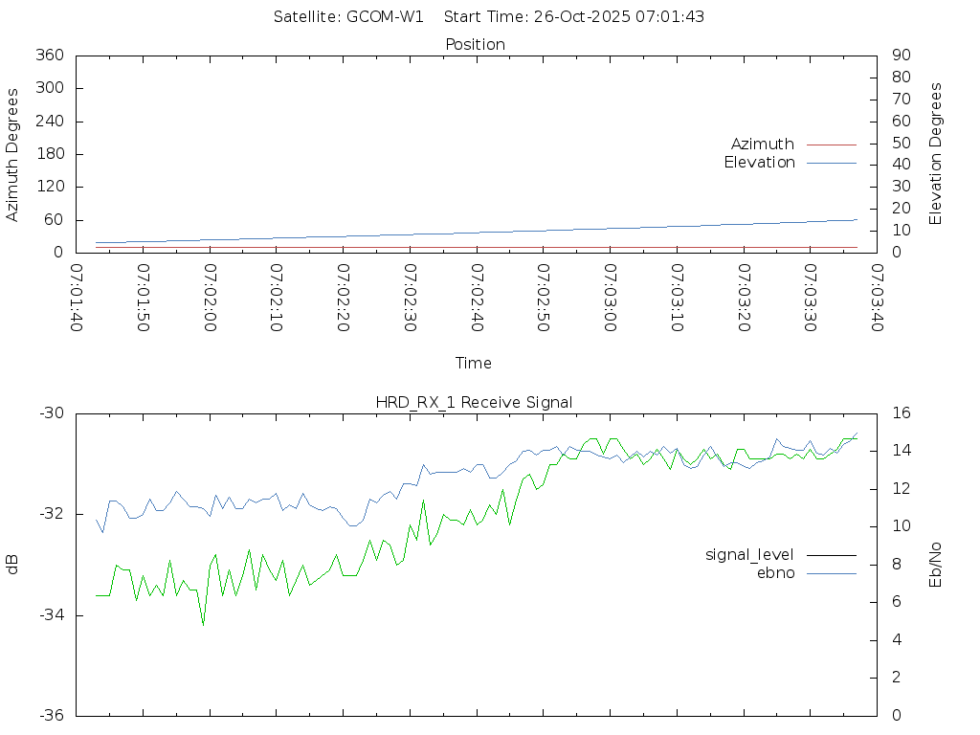This screenshot has width=980, height=735.
Task: Click the 07:01:40 time axis tick label
Action: [x=77, y=298]
